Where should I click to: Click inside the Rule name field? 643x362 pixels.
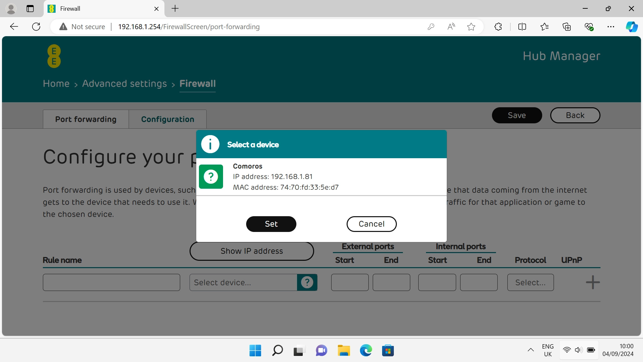pyautogui.click(x=111, y=282)
